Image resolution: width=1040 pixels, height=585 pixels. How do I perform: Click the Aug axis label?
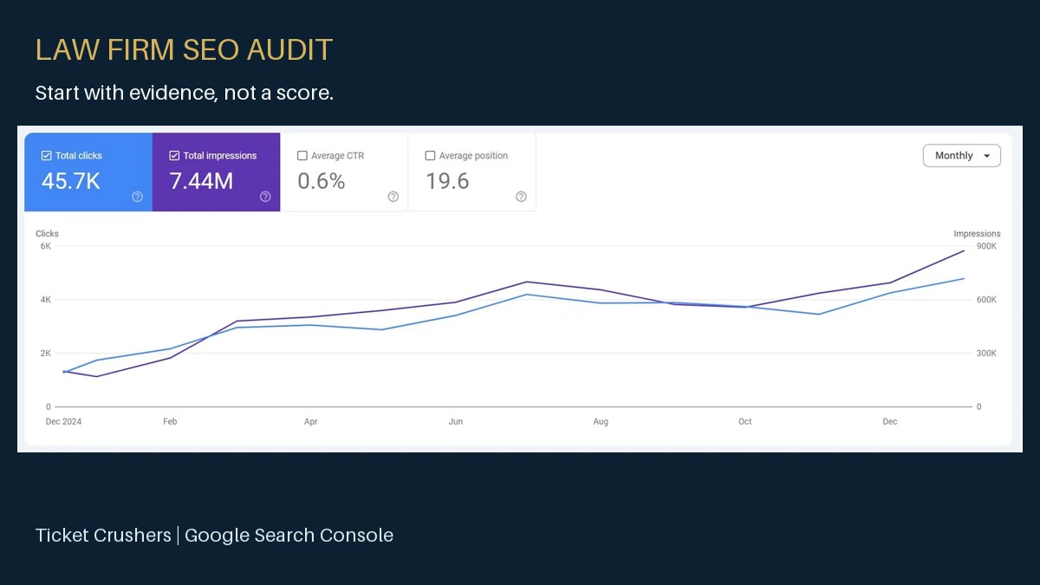[601, 422]
